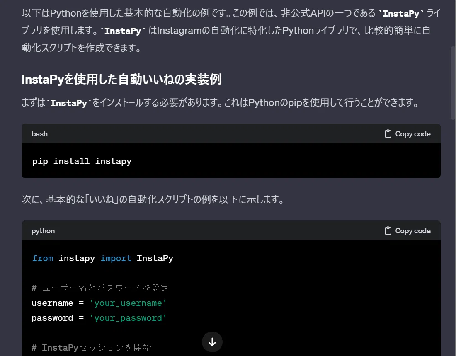Click the line 'from instapy import InstaPy'
This screenshot has width=456, height=356.
(103, 258)
